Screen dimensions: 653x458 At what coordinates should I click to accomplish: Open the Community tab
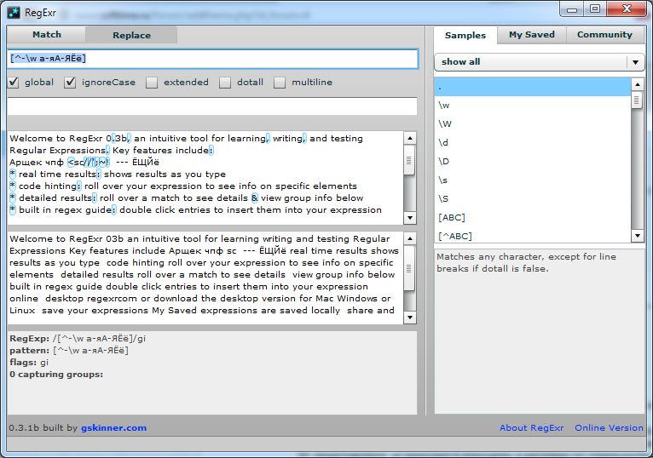point(604,35)
